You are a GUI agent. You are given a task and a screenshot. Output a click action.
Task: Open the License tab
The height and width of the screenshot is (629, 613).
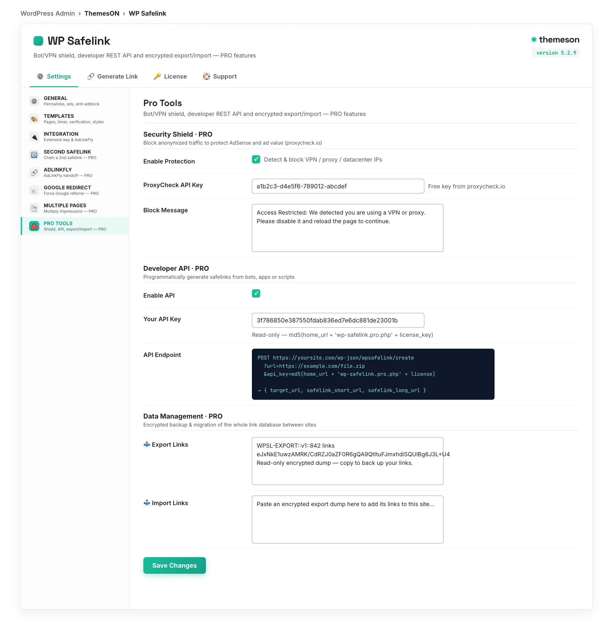point(170,76)
